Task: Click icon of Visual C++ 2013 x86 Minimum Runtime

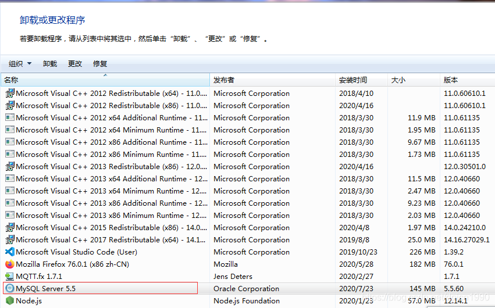Action: (10, 215)
